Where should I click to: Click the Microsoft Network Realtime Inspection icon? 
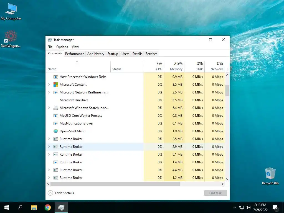(x=55, y=92)
